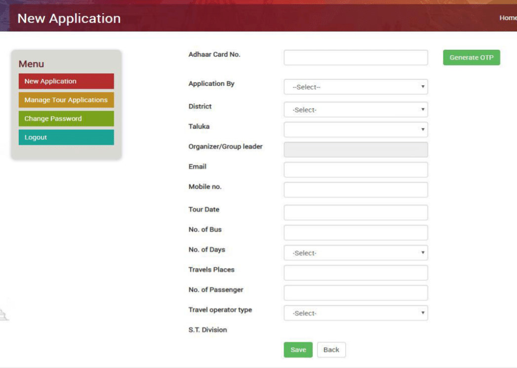517x368 pixels.
Task: Open the Taluka dropdown list
Action: [356, 130]
